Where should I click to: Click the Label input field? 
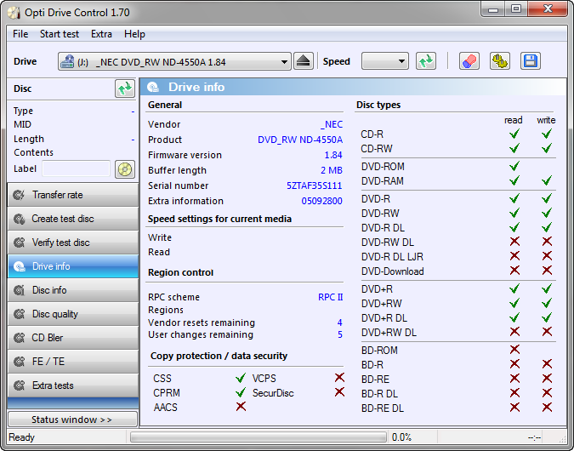point(77,168)
